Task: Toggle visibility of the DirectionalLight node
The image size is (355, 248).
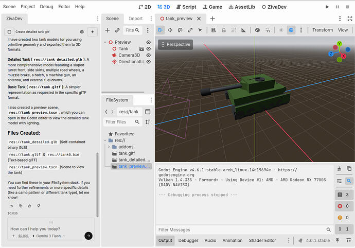Action: [x=149, y=62]
